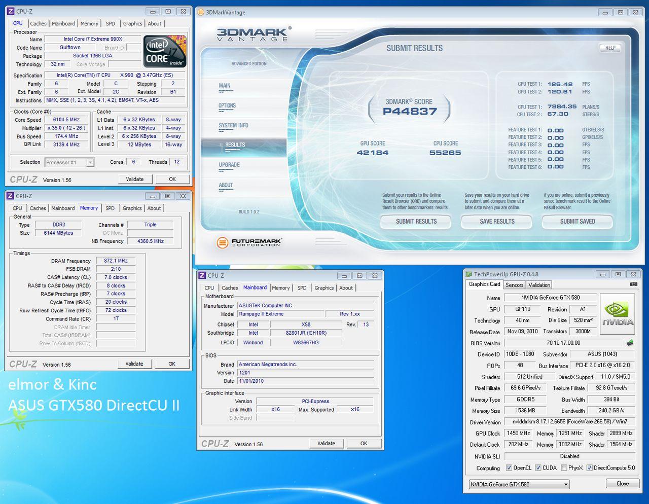Toggle the OpenCL checkbox in GPU-Z
649x504 pixels.
tap(509, 467)
